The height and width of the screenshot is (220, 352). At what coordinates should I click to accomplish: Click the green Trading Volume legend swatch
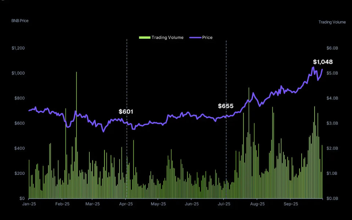[144, 38]
